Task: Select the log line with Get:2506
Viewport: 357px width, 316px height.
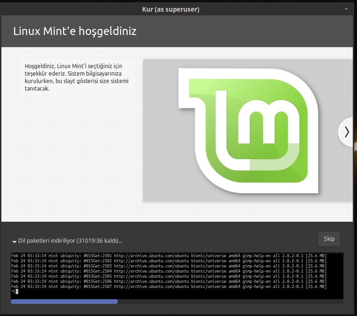Action: 169,281
